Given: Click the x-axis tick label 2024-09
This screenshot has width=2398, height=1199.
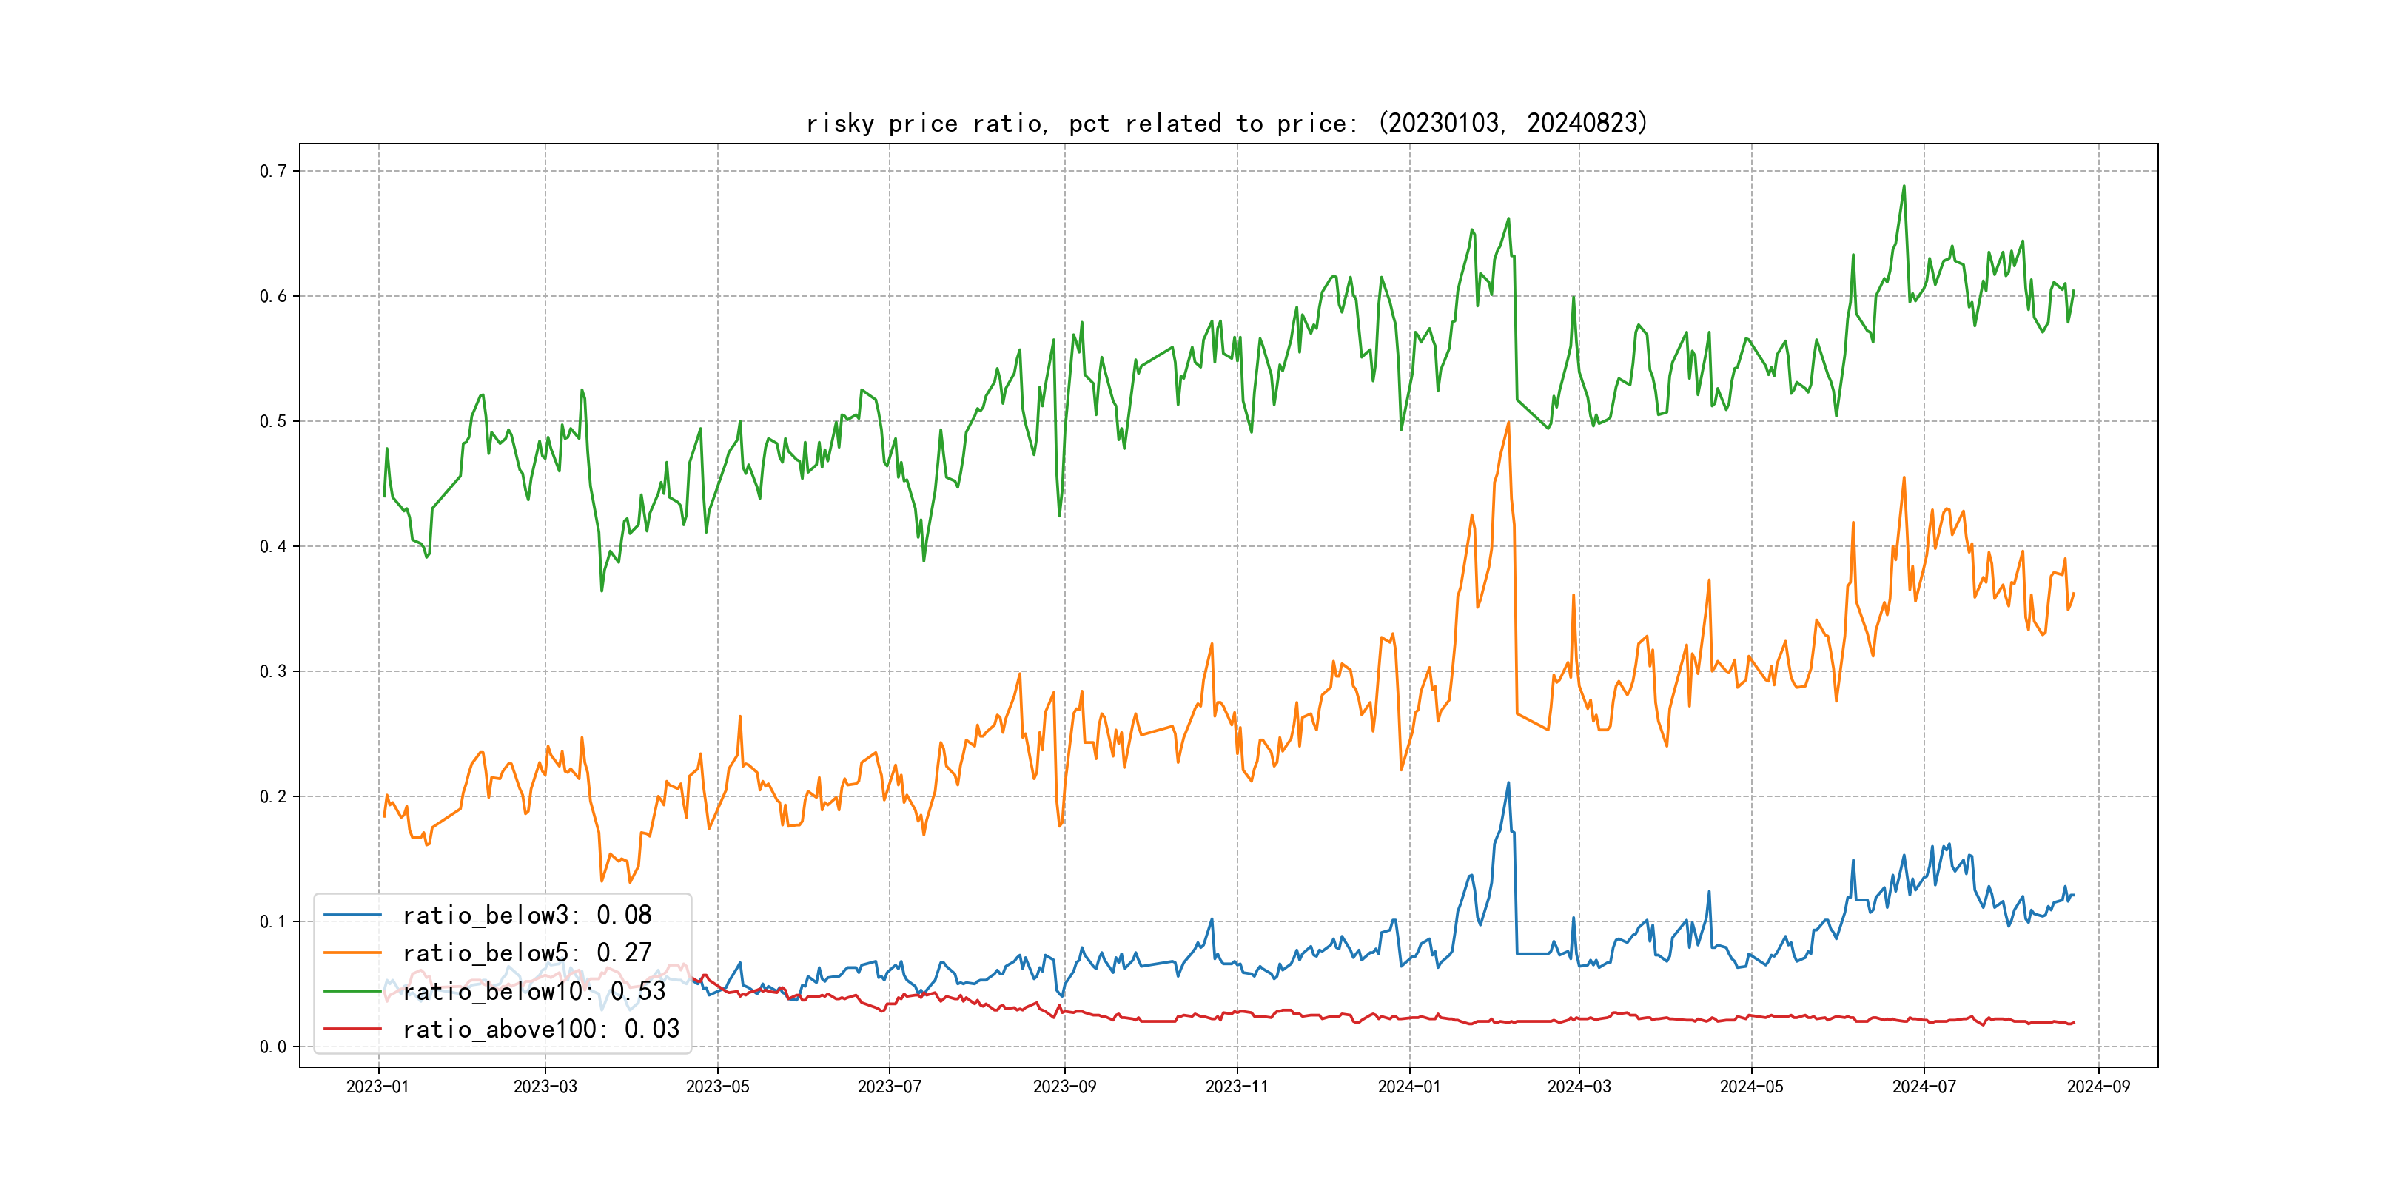Looking at the screenshot, I should [x=2098, y=1087].
